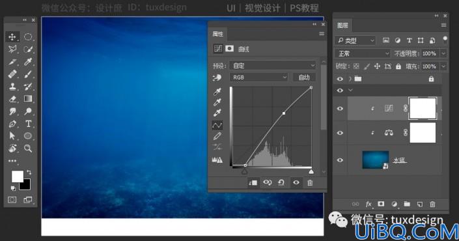
Task: Reset curves adjustment to defaults
Action: coord(281,183)
